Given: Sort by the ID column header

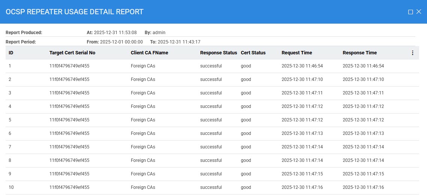Looking at the screenshot, I should click(x=11, y=53).
